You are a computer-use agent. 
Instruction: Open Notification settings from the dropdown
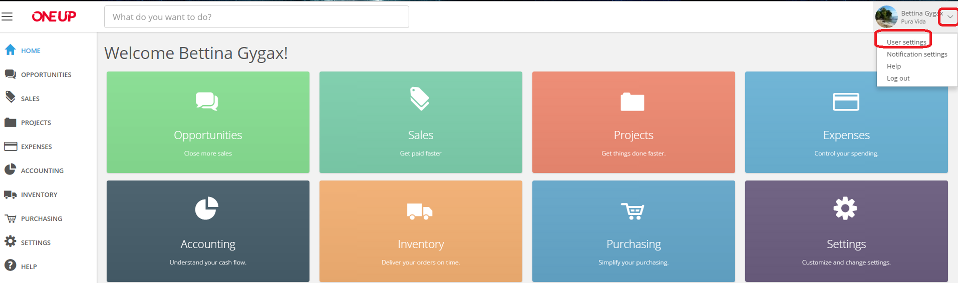(917, 54)
